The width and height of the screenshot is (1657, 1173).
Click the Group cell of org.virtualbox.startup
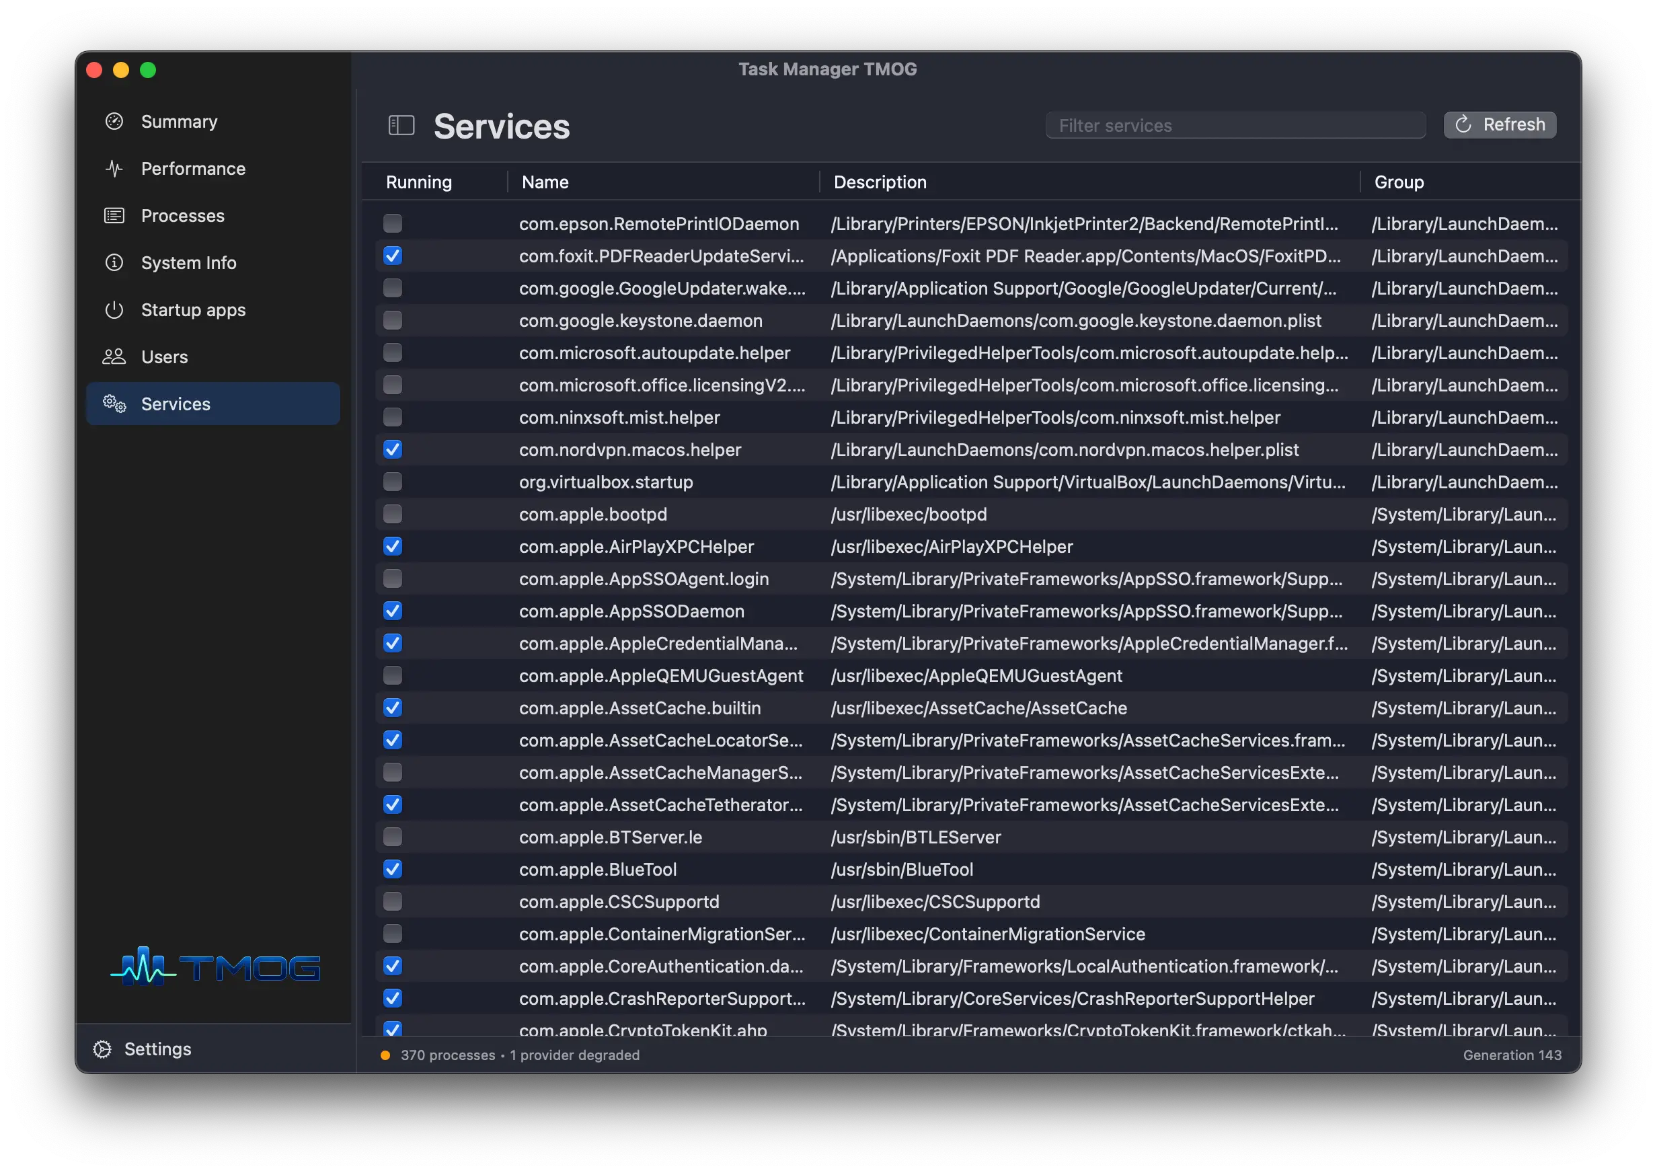pos(1465,482)
